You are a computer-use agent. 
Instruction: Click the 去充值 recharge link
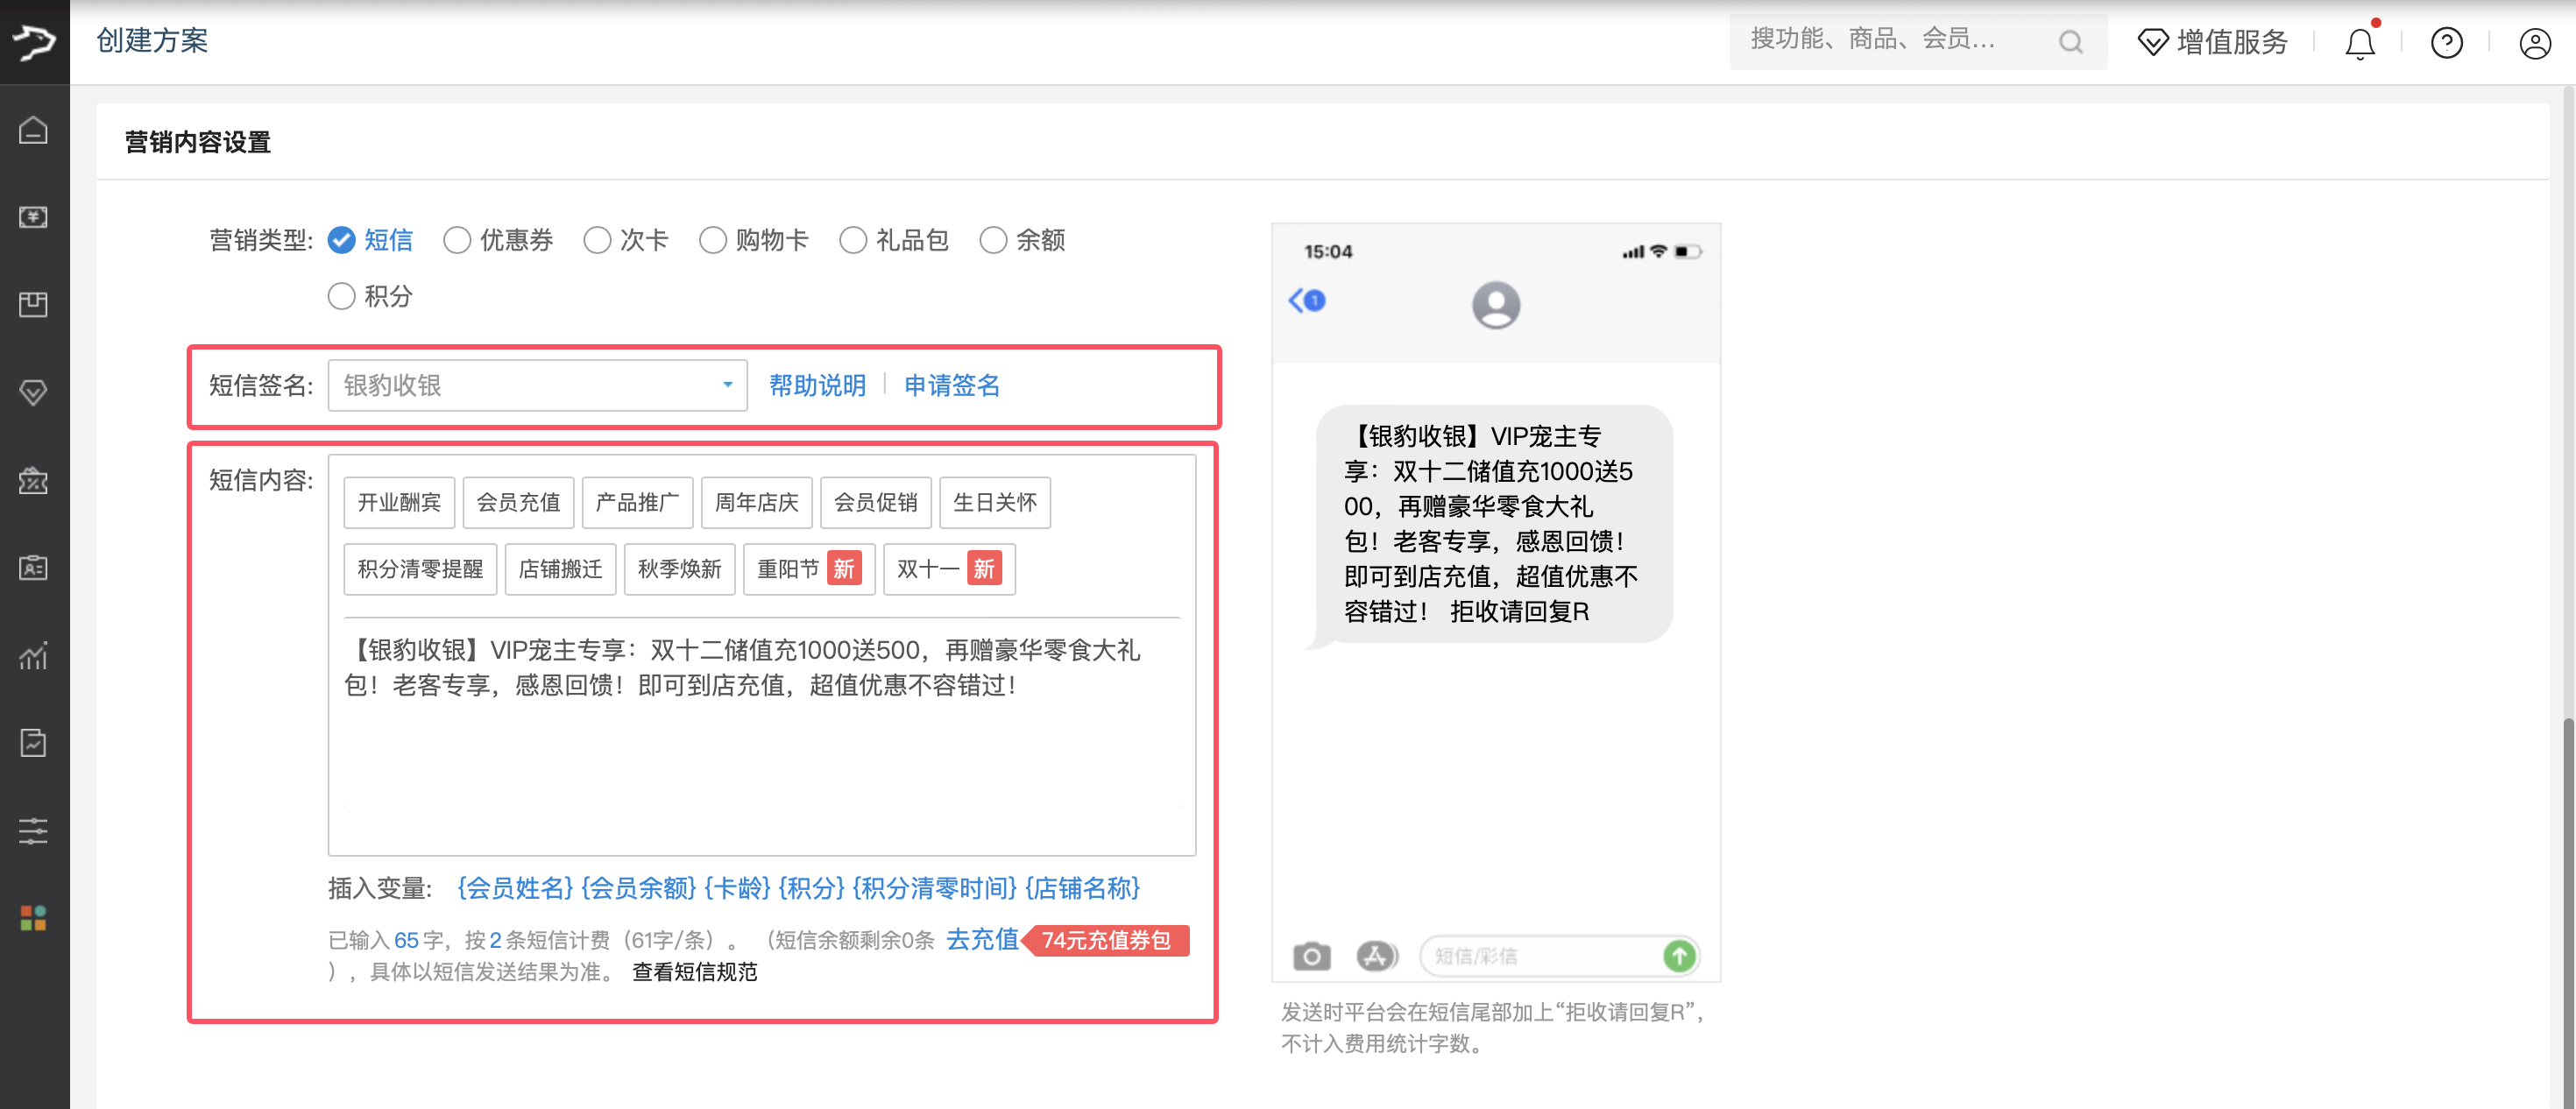click(x=981, y=939)
